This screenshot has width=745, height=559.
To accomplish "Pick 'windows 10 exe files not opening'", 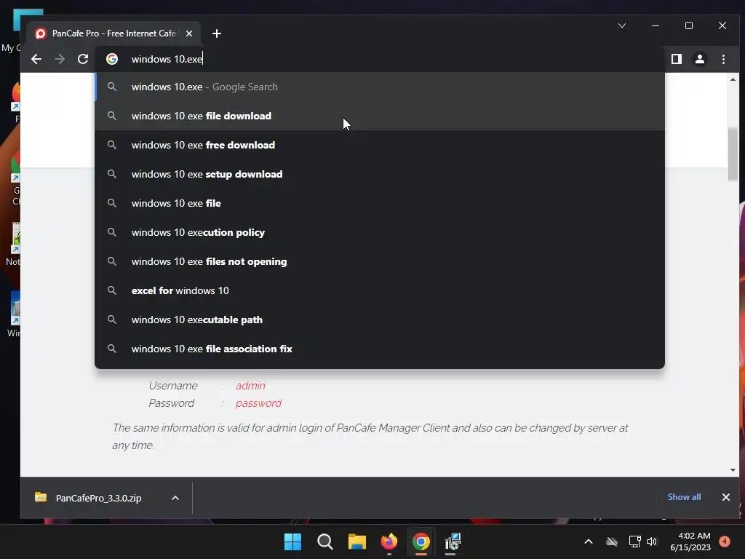I will point(380,261).
